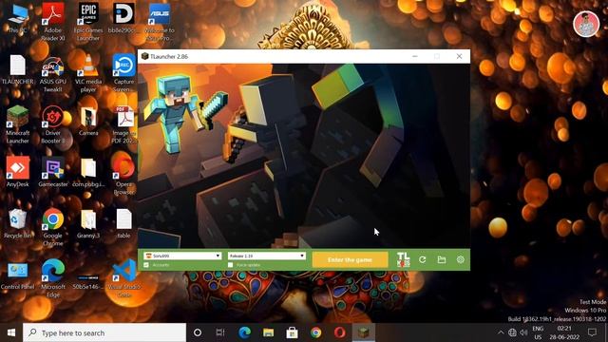
Task: Open TLauncher settings gear icon
Action: coord(460,259)
